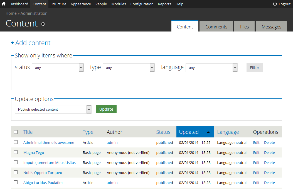Viewport: 293px width, 189px height.
Task: Delete the Magna Tego row
Action: pyautogui.click(x=269, y=153)
